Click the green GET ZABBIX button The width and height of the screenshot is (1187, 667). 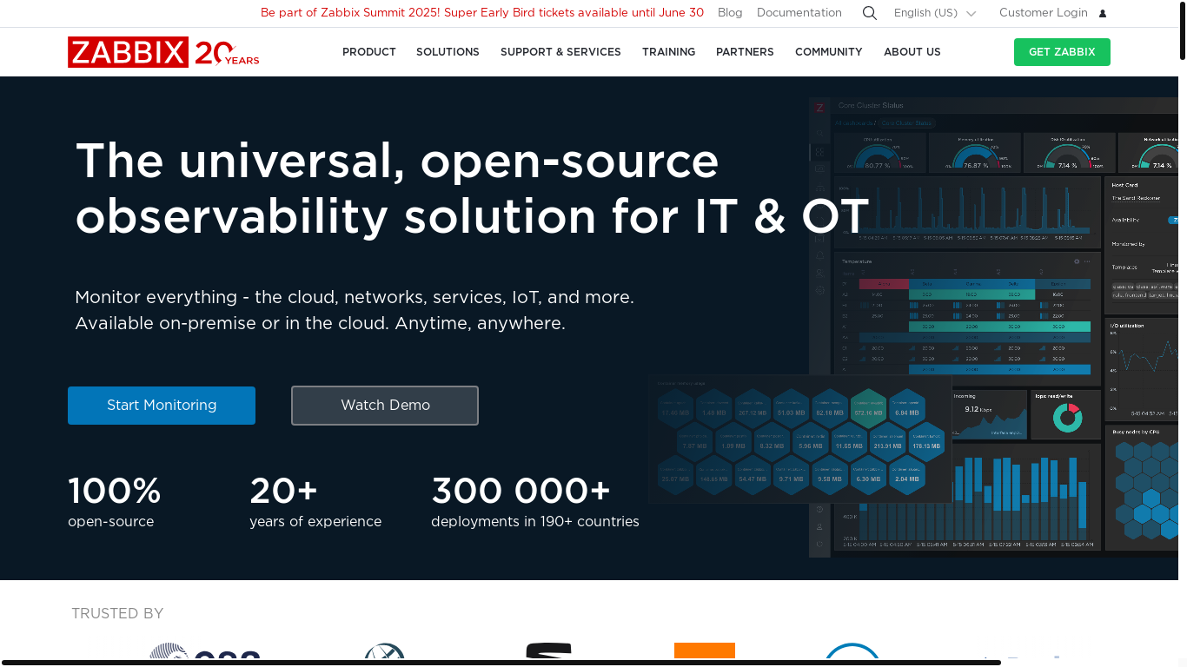[x=1062, y=52]
